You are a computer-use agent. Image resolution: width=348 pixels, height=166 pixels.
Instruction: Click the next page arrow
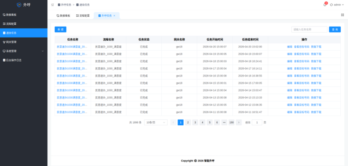239,123
